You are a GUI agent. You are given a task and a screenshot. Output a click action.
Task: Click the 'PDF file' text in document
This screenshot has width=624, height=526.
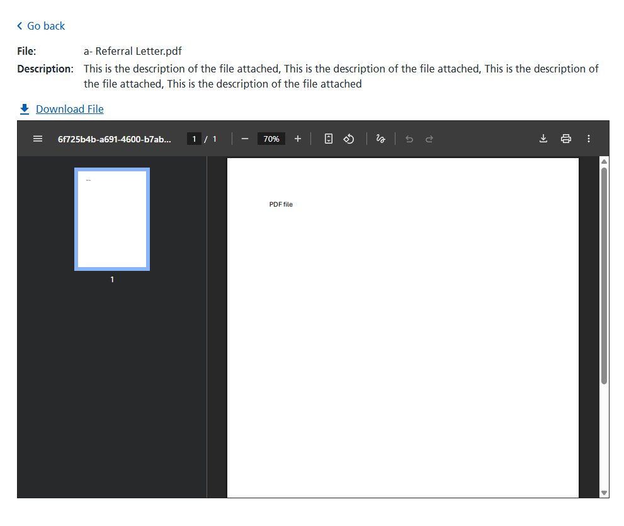(x=281, y=204)
